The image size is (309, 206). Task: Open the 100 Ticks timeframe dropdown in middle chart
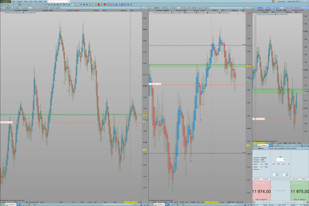click(166, 8)
